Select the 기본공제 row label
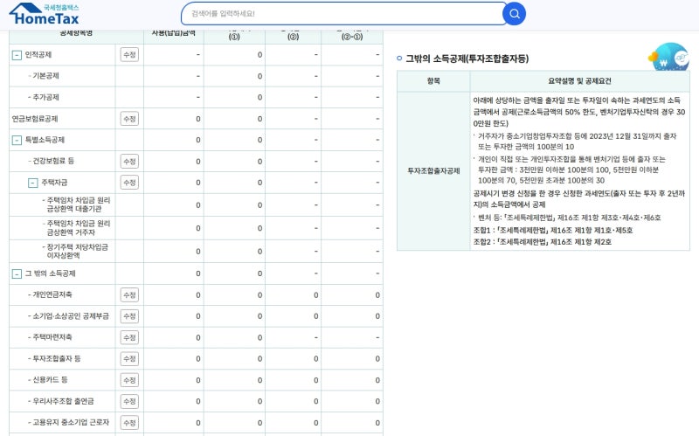699x436 pixels. point(45,76)
